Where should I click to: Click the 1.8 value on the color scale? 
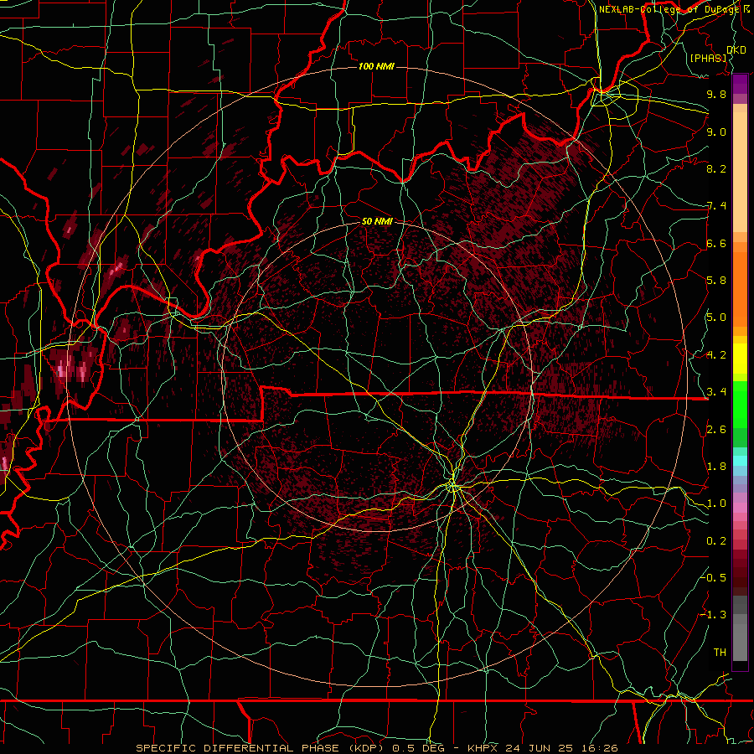(x=716, y=466)
